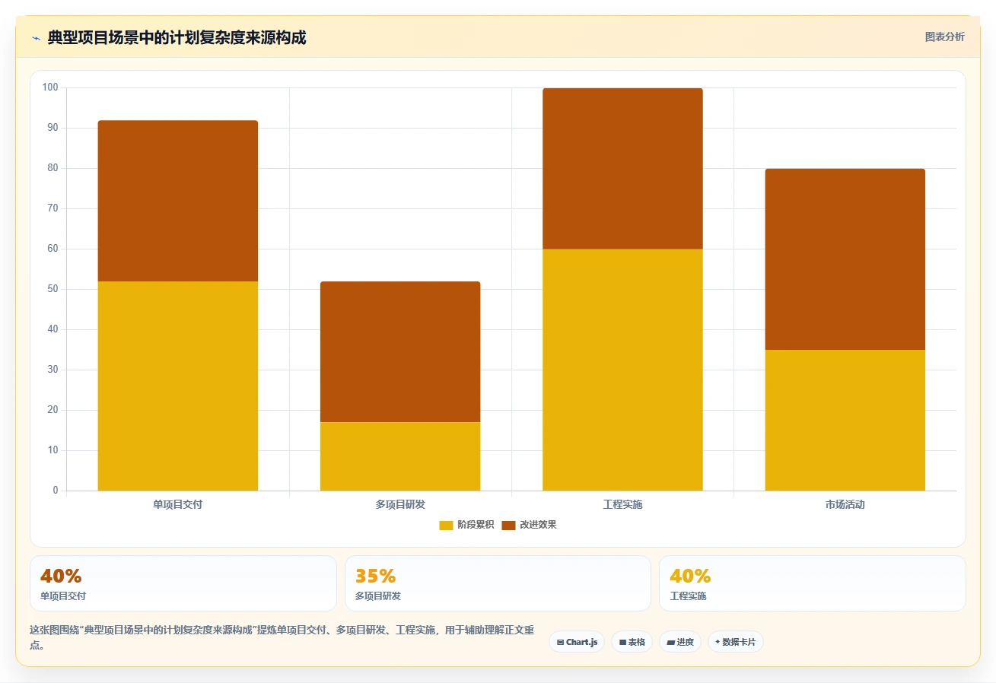Click the 工程实施 x-axis label
996x683 pixels.
pyautogui.click(x=622, y=504)
